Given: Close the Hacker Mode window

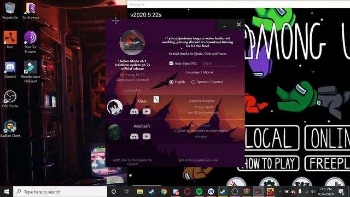Looking at the screenshot, I should coord(238,25).
